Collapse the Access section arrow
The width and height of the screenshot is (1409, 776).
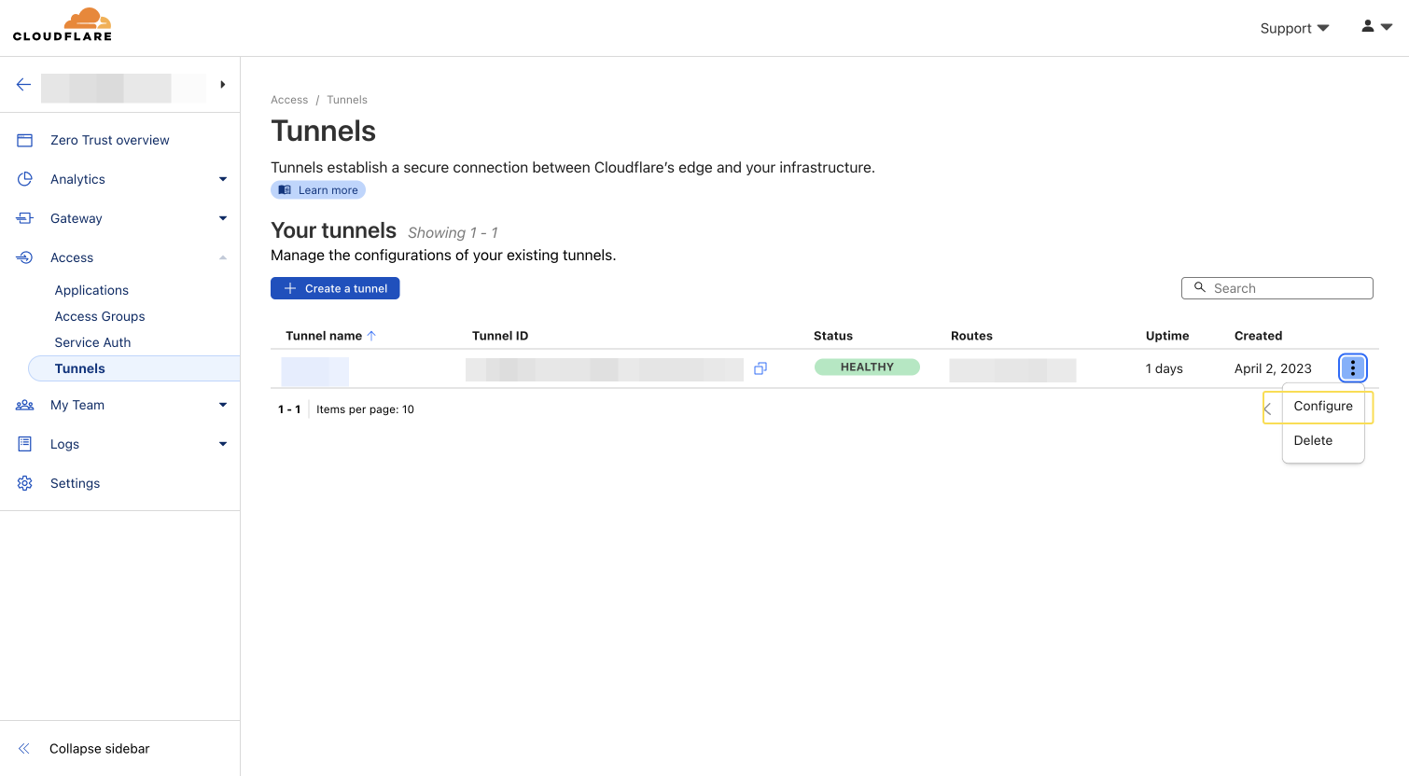coord(223,257)
